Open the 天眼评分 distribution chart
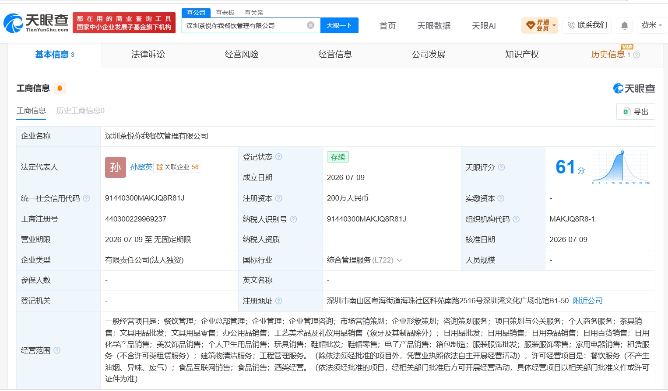 point(621,167)
